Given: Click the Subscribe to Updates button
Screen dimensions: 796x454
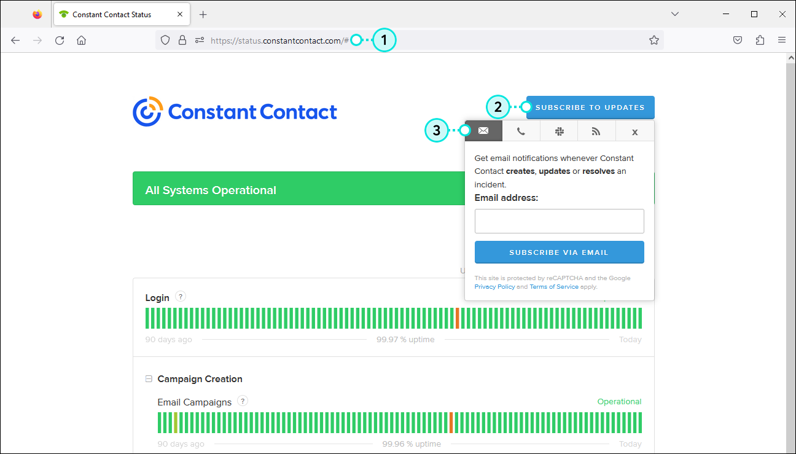Looking at the screenshot, I should click(x=590, y=108).
